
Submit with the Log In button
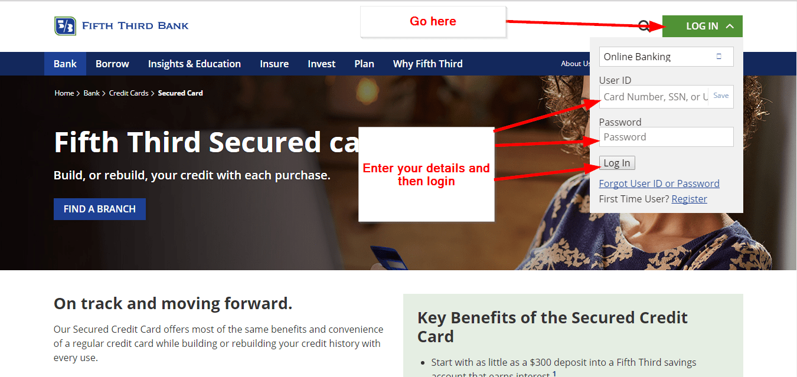pyautogui.click(x=617, y=163)
